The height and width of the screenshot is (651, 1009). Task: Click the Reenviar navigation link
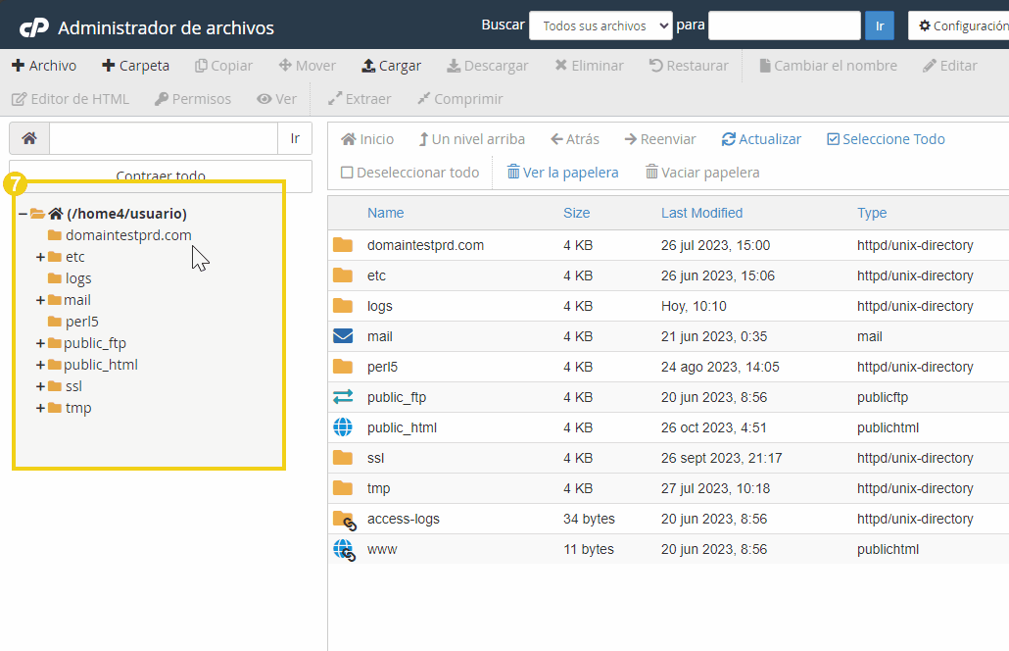click(660, 139)
